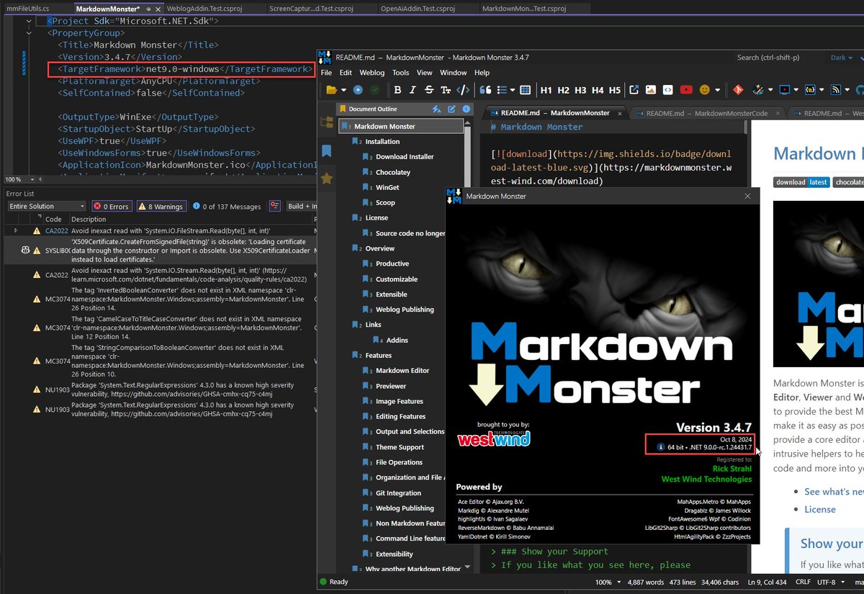Toggle the 8 Warnings filter button

161,206
